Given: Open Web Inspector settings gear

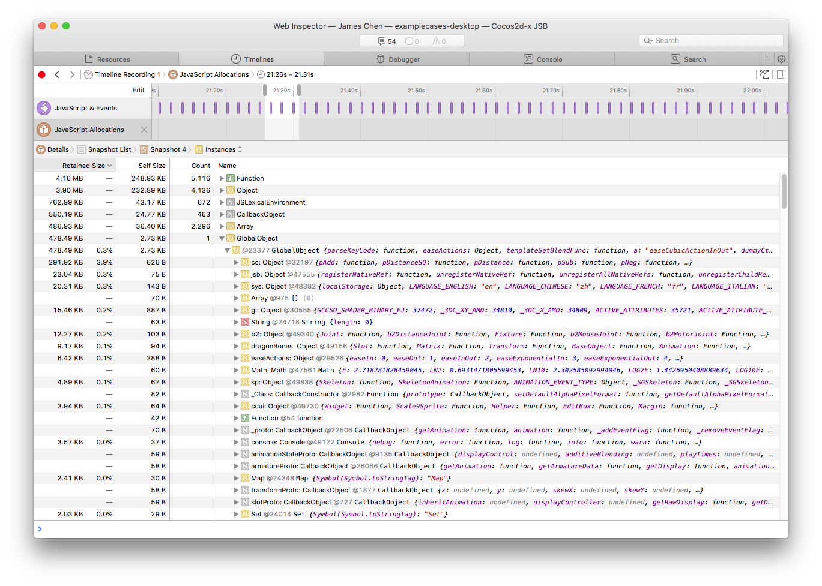Looking at the screenshot, I should point(781,59).
